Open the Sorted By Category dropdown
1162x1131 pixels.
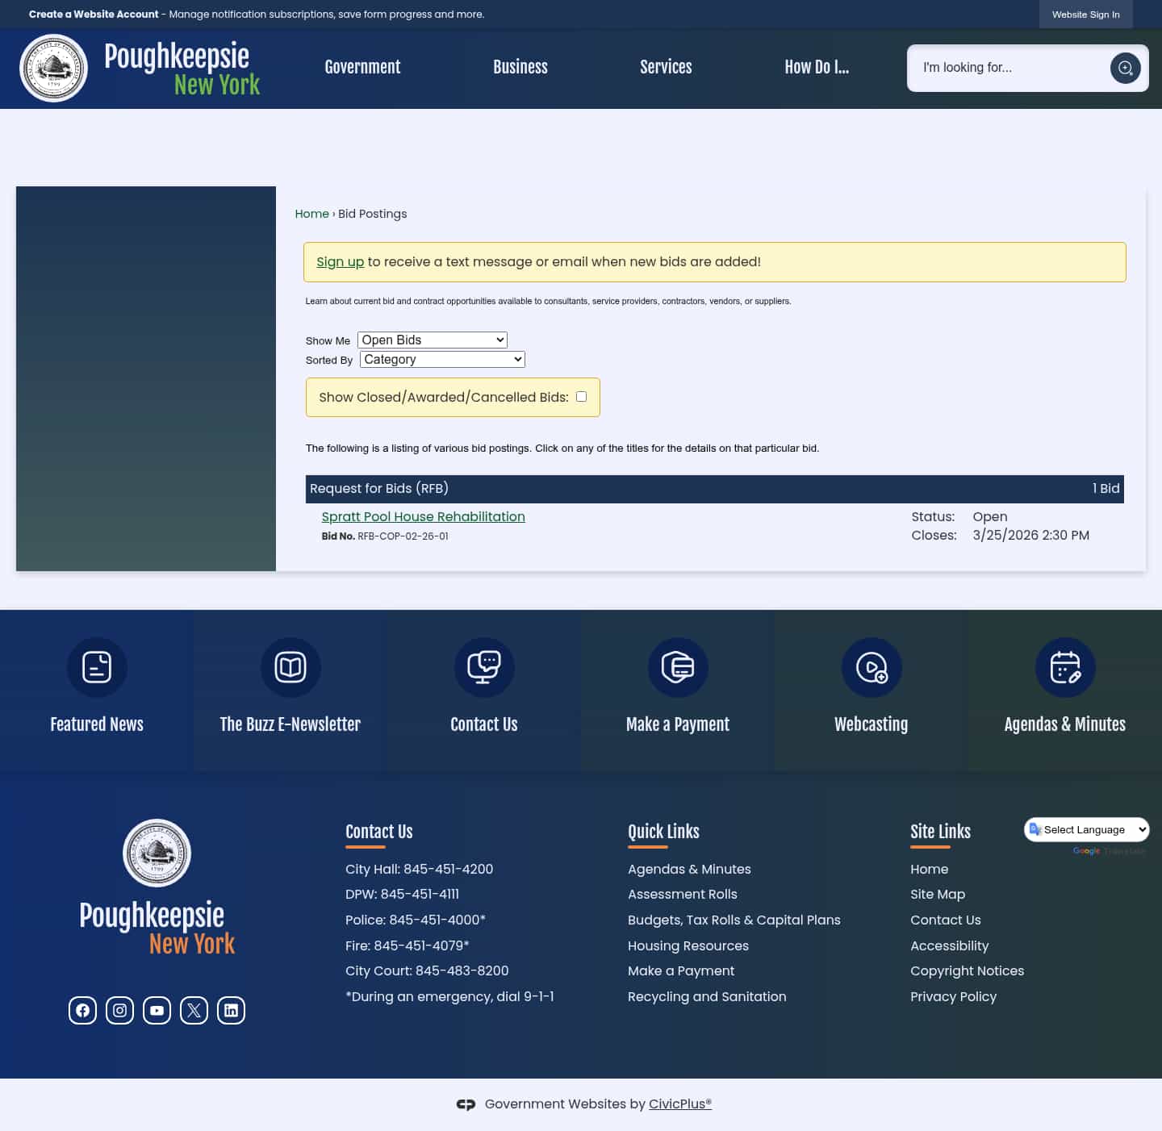tap(441, 359)
